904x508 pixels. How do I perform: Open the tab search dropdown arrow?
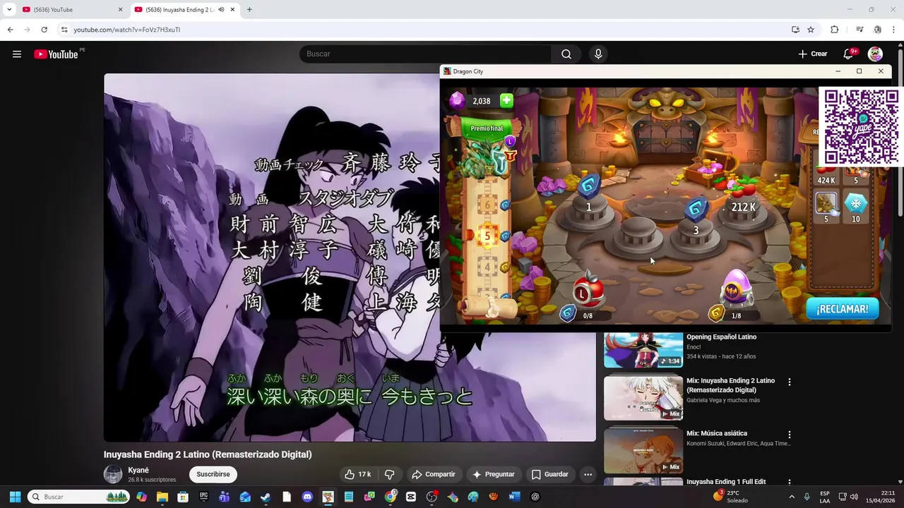pos(9,10)
